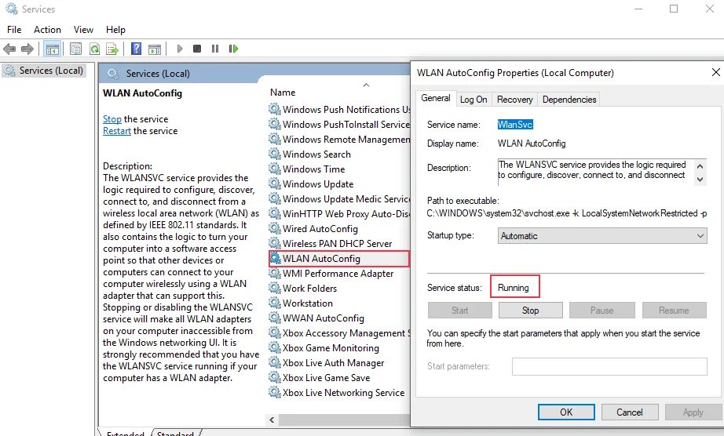Click the Restart Service toolbar icon
Viewport: 724px width, 436px height.
[x=234, y=49]
